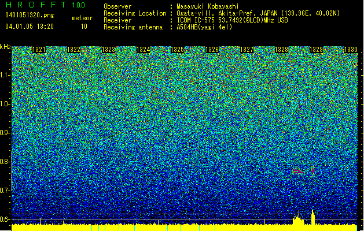Click the Receiving Location label
This screenshot has height=231, width=364.
click(x=135, y=13)
